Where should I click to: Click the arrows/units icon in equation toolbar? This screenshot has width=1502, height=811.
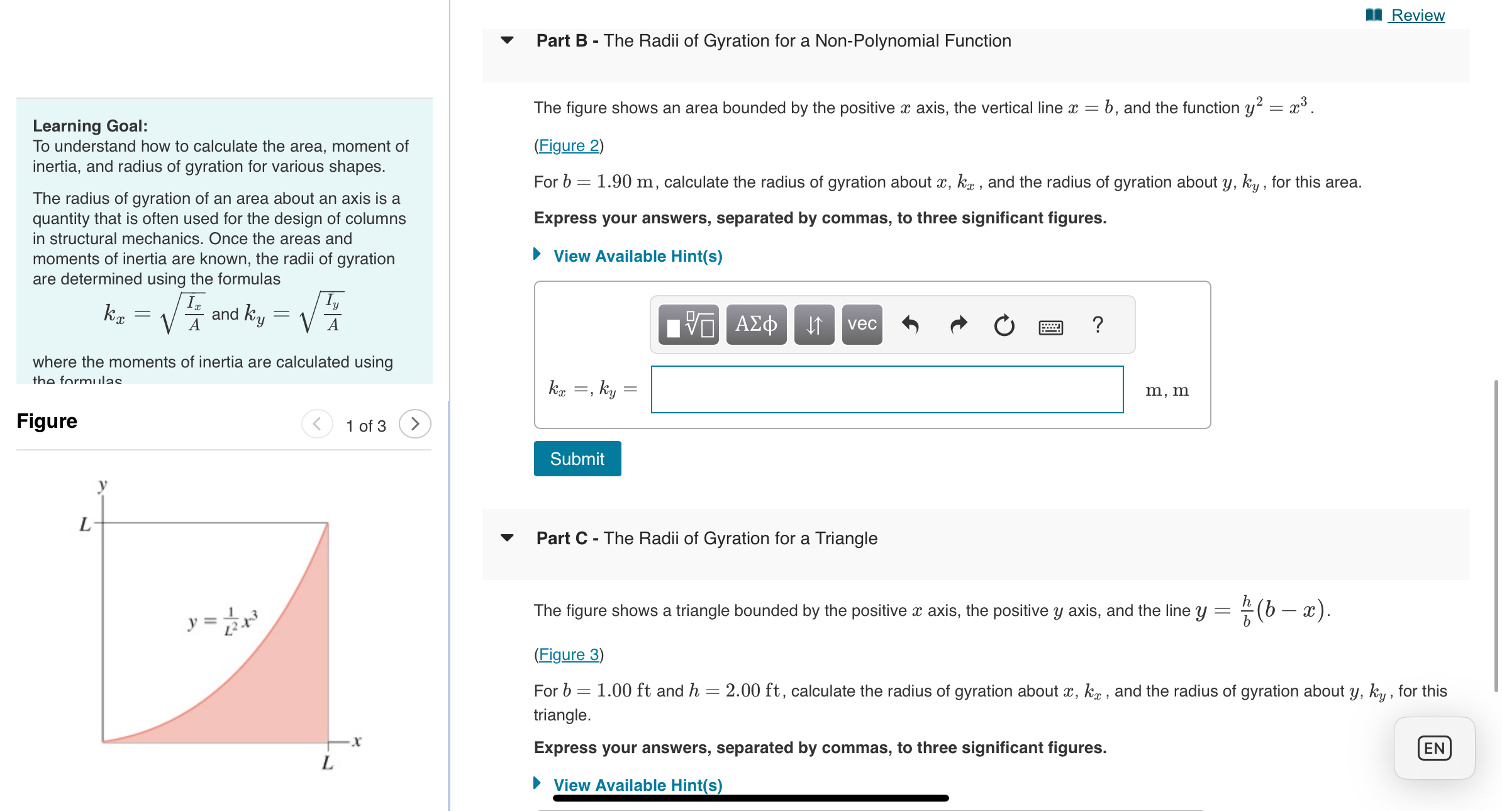pyautogui.click(x=814, y=325)
